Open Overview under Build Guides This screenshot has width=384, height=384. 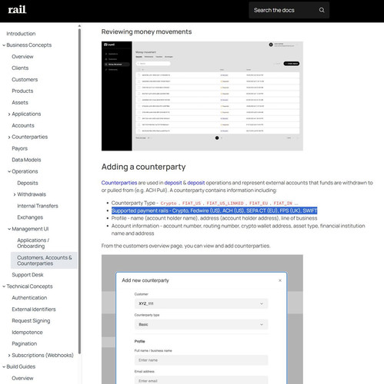click(22, 378)
